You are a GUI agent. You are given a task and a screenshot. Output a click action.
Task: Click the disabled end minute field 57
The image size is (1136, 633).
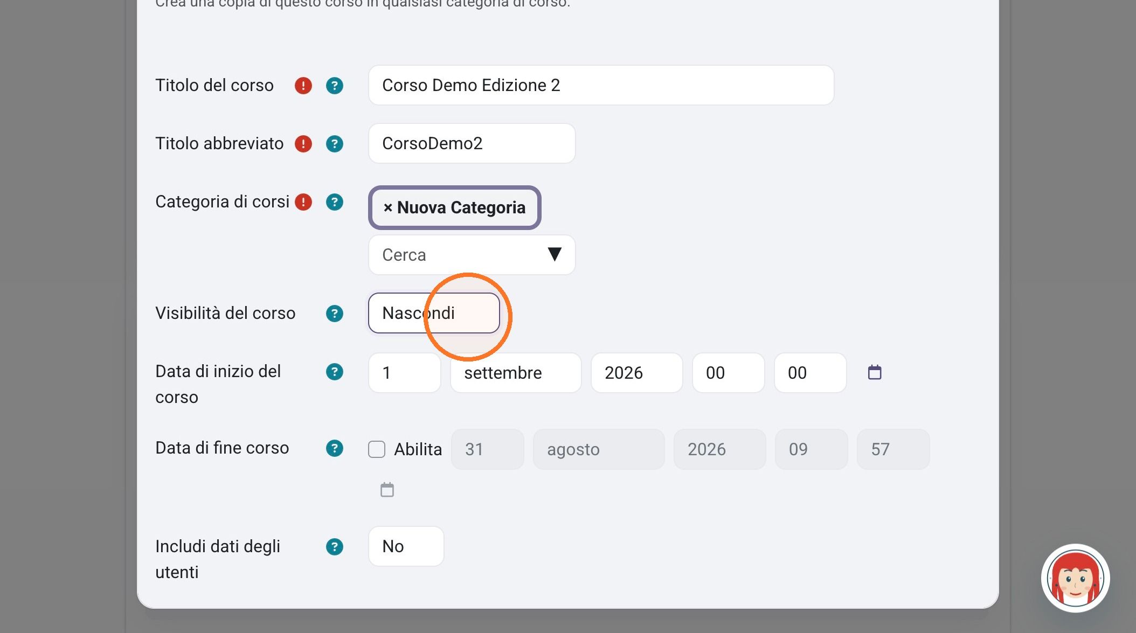tap(893, 449)
